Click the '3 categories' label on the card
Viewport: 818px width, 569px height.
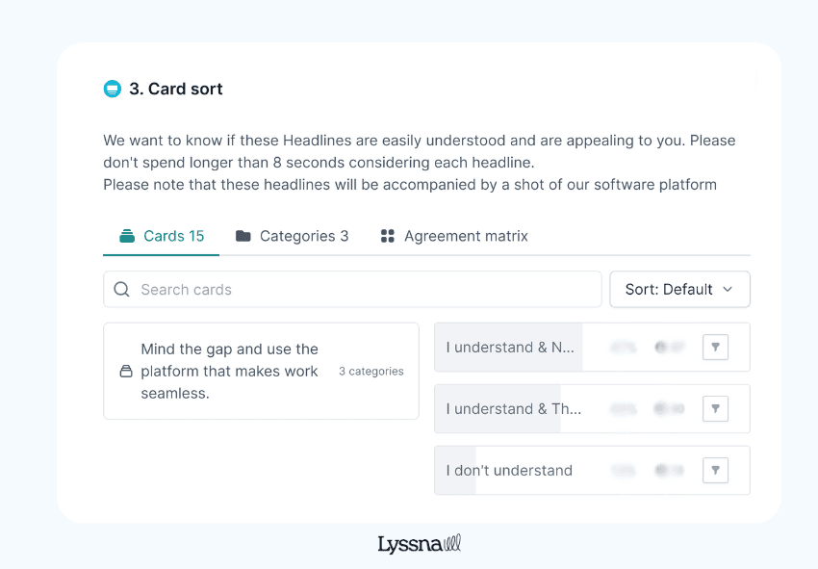point(371,371)
